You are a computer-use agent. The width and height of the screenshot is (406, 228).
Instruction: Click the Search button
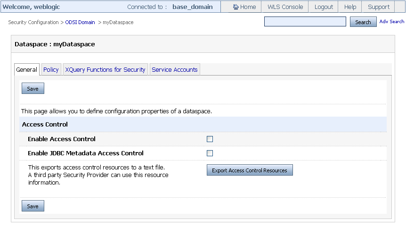coord(363,22)
